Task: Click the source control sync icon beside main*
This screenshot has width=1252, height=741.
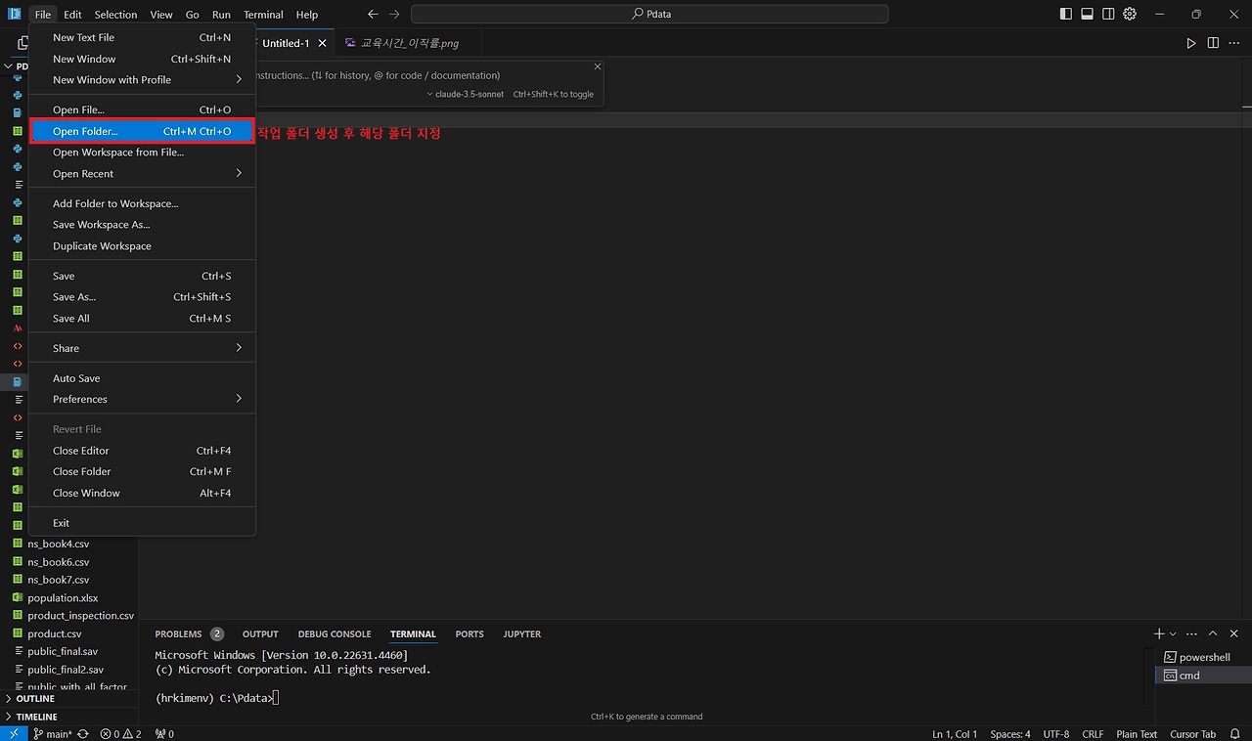Action: 82,733
